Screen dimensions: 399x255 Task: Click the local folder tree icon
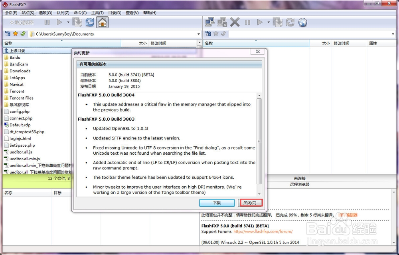pos(8,34)
